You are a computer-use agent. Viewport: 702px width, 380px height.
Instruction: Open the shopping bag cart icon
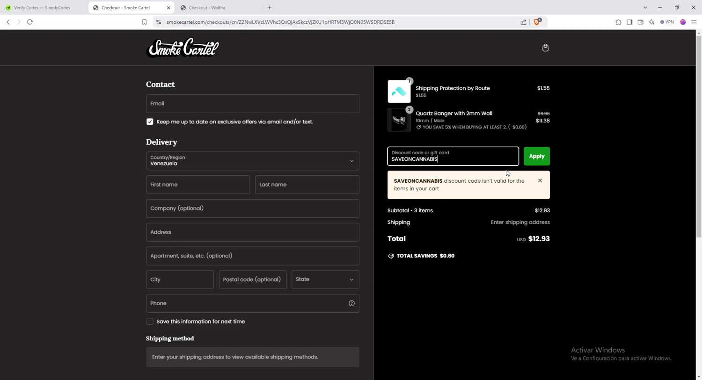click(545, 48)
